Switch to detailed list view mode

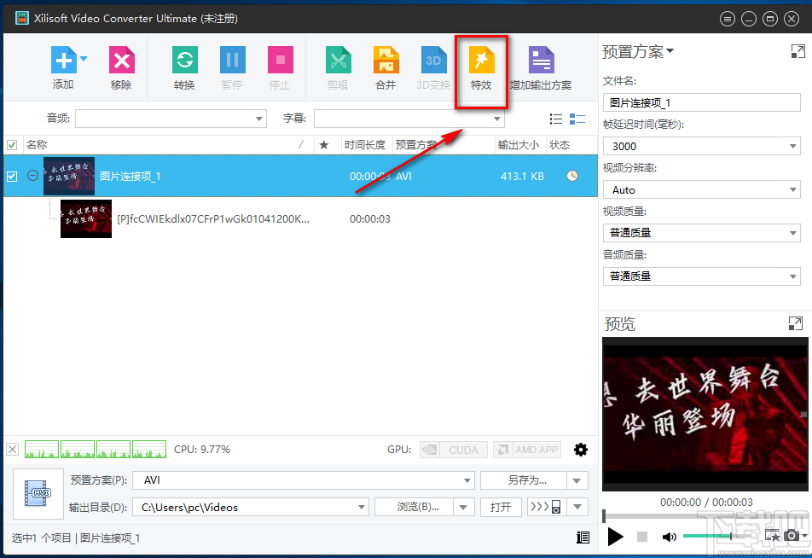(x=579, y=119)
